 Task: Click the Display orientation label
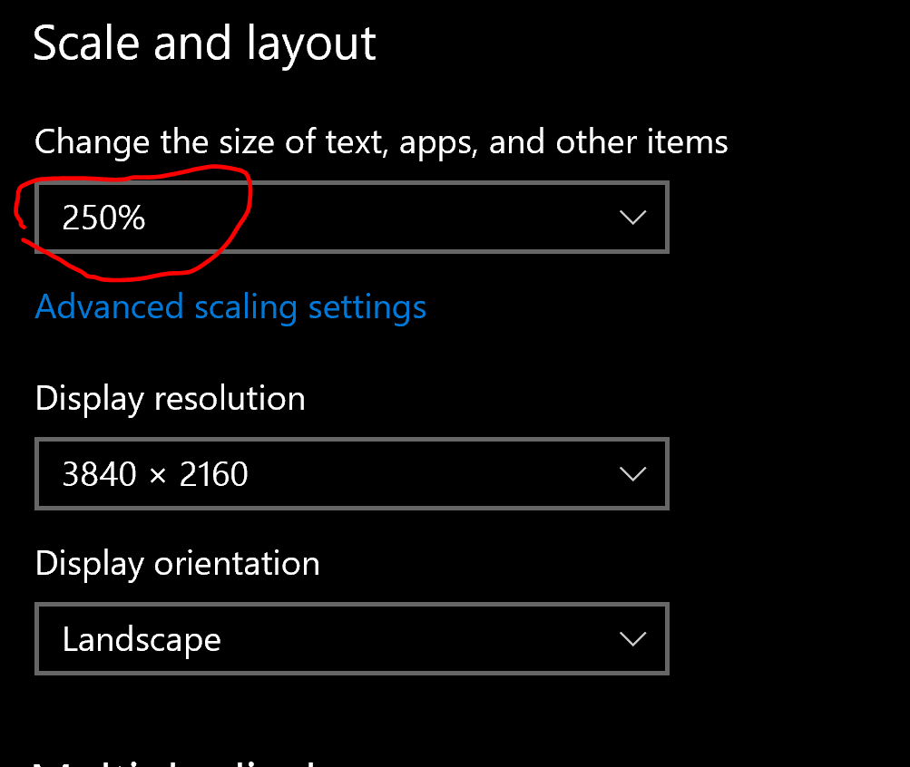tap(178, 564)
